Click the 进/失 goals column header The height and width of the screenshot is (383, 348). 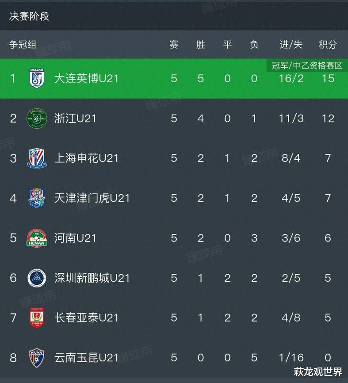tap(291, 45)
